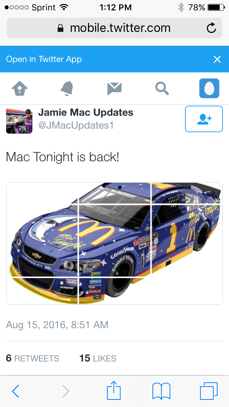Image resolution: width=229 pixels, height=407 pixels.
Task: Tap the Safari share icon
Action: (x=114, y=391)
